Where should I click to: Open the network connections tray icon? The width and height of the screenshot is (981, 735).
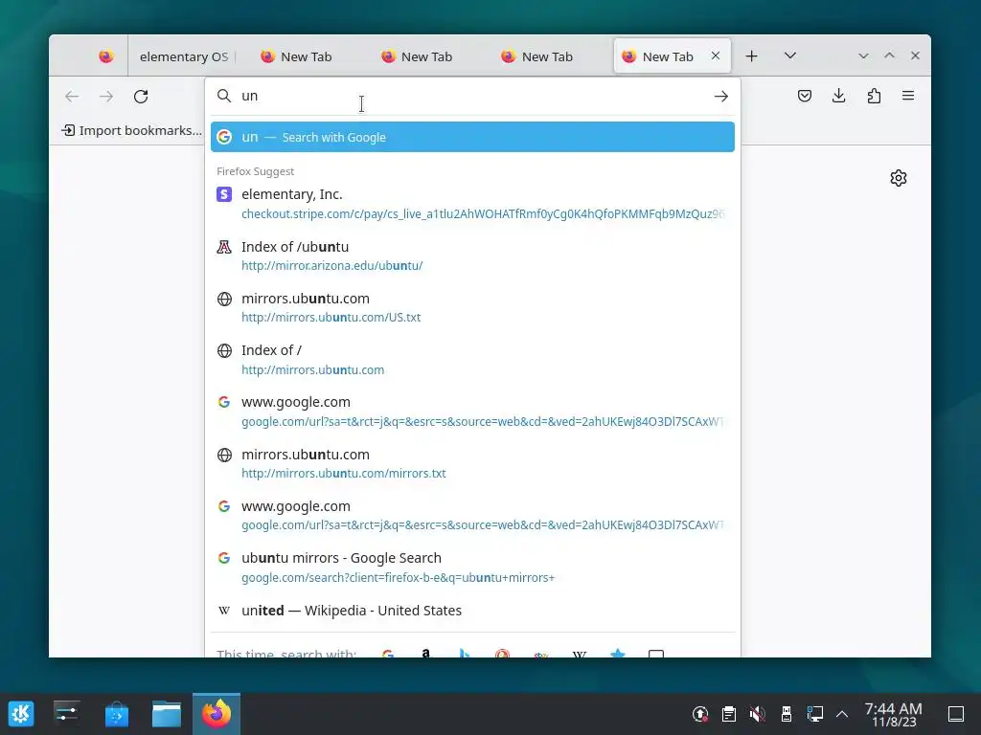(814, 714)
